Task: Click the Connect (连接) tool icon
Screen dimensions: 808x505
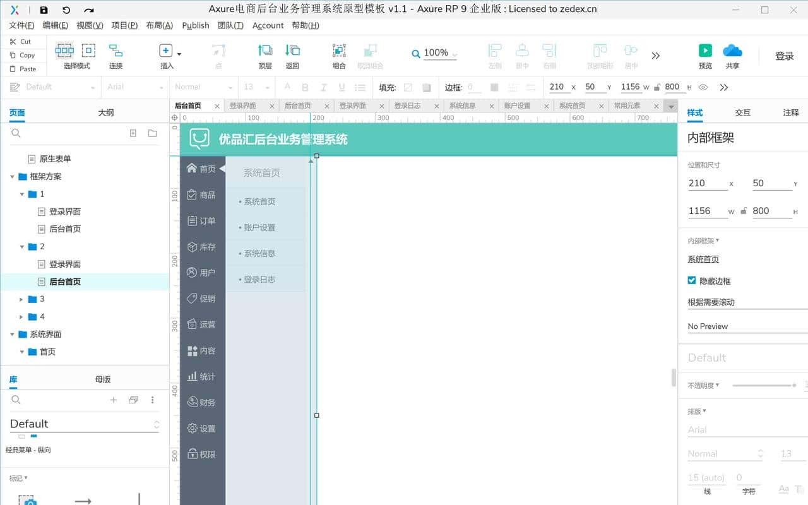Action: point(116,51)
